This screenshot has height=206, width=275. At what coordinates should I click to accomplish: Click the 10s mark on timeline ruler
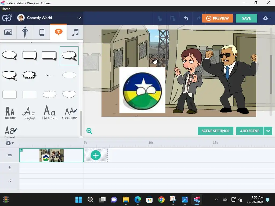[151, 143]
